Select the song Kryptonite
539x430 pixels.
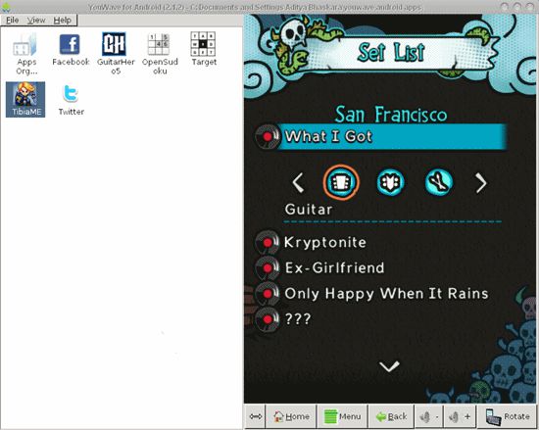325,243
